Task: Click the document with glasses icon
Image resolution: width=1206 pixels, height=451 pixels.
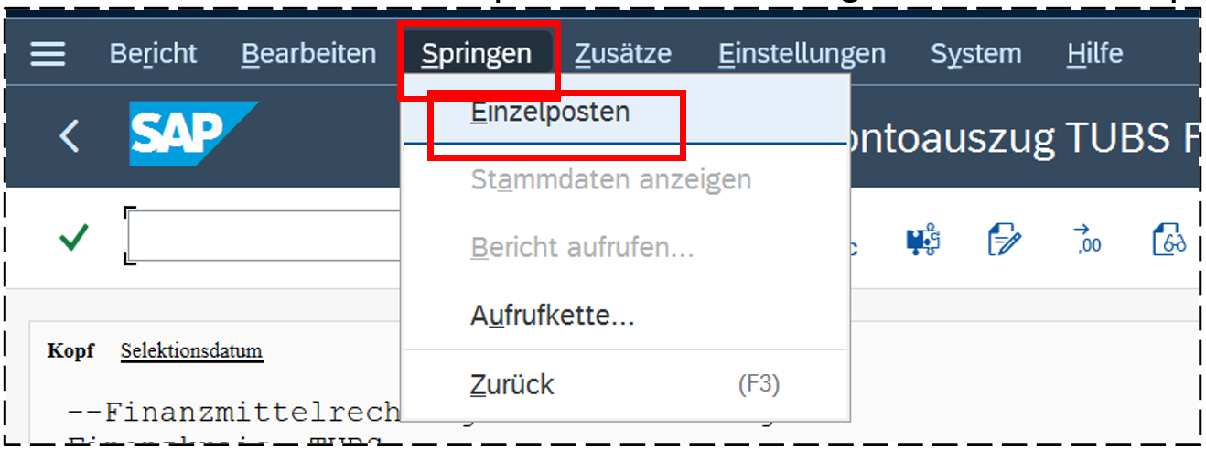Action: [1169, 241]
